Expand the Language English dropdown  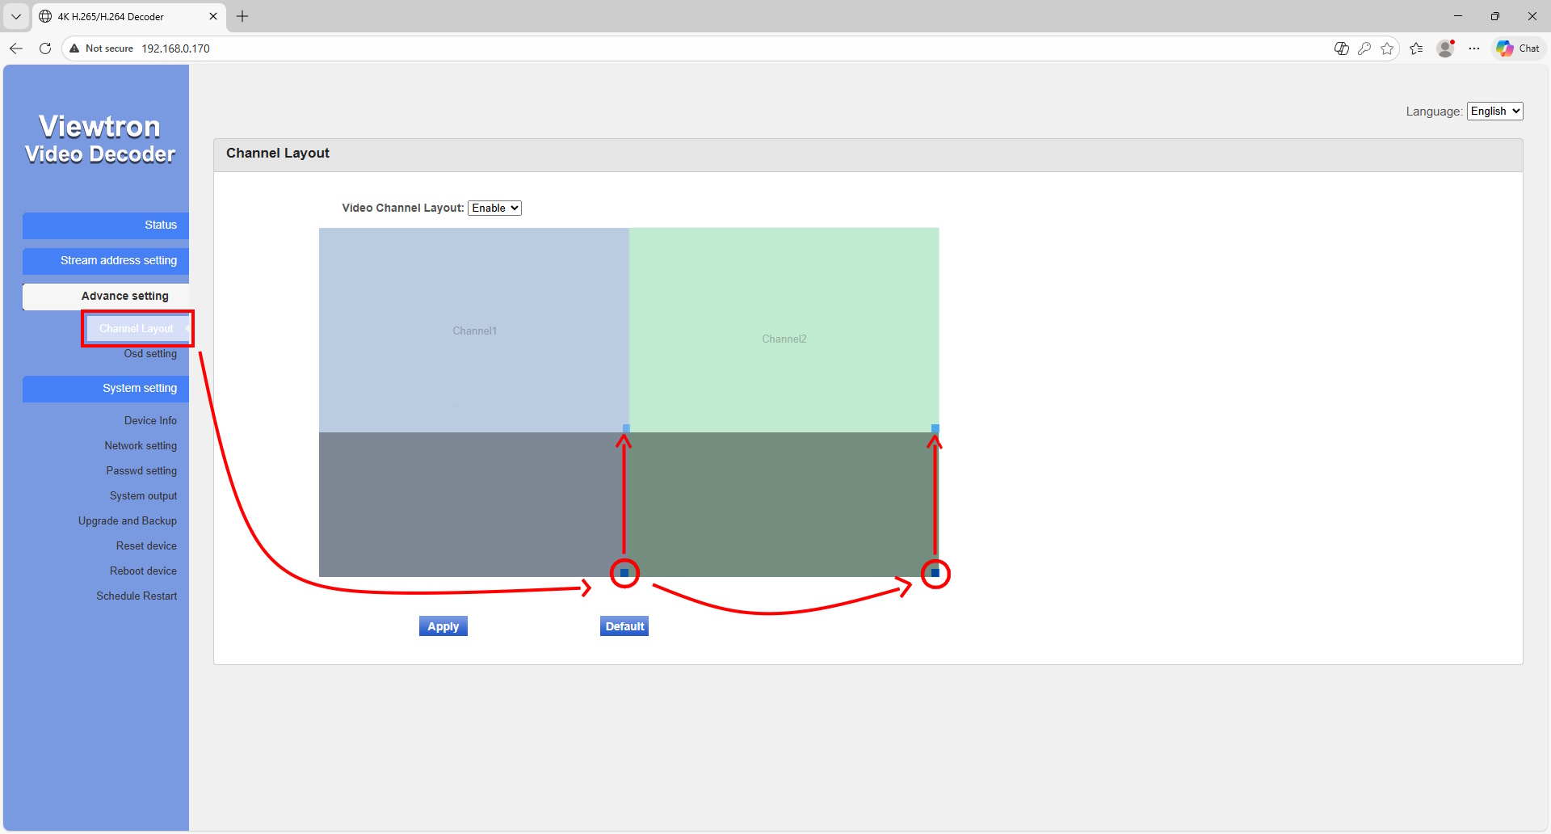coord(1494,112)
